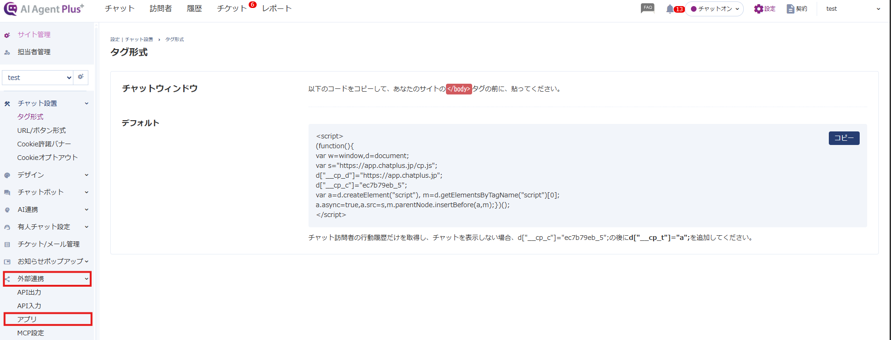Open the 履歴 top menu
Viewport: 891px width, 340px height.
[x=194, y=8]
